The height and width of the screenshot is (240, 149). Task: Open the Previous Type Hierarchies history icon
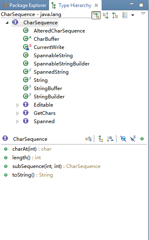tap(125, 15)
